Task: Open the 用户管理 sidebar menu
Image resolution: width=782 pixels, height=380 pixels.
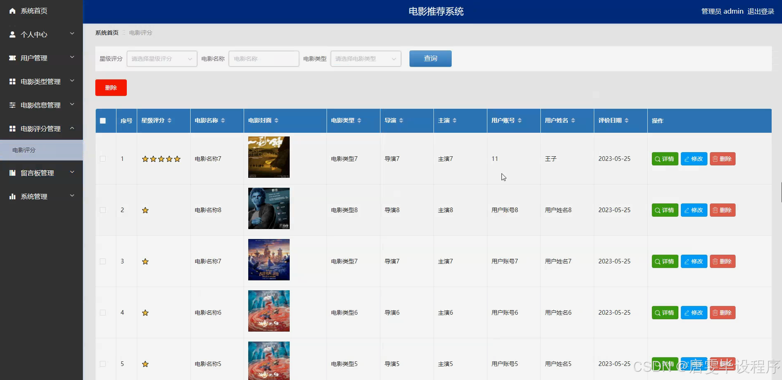Action: click(x=41, y=58)
